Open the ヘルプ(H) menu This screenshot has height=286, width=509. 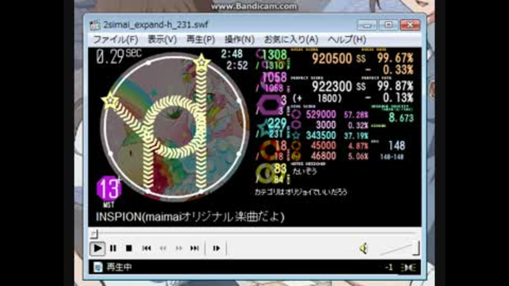pyautogui.click(x=347, y=40)
